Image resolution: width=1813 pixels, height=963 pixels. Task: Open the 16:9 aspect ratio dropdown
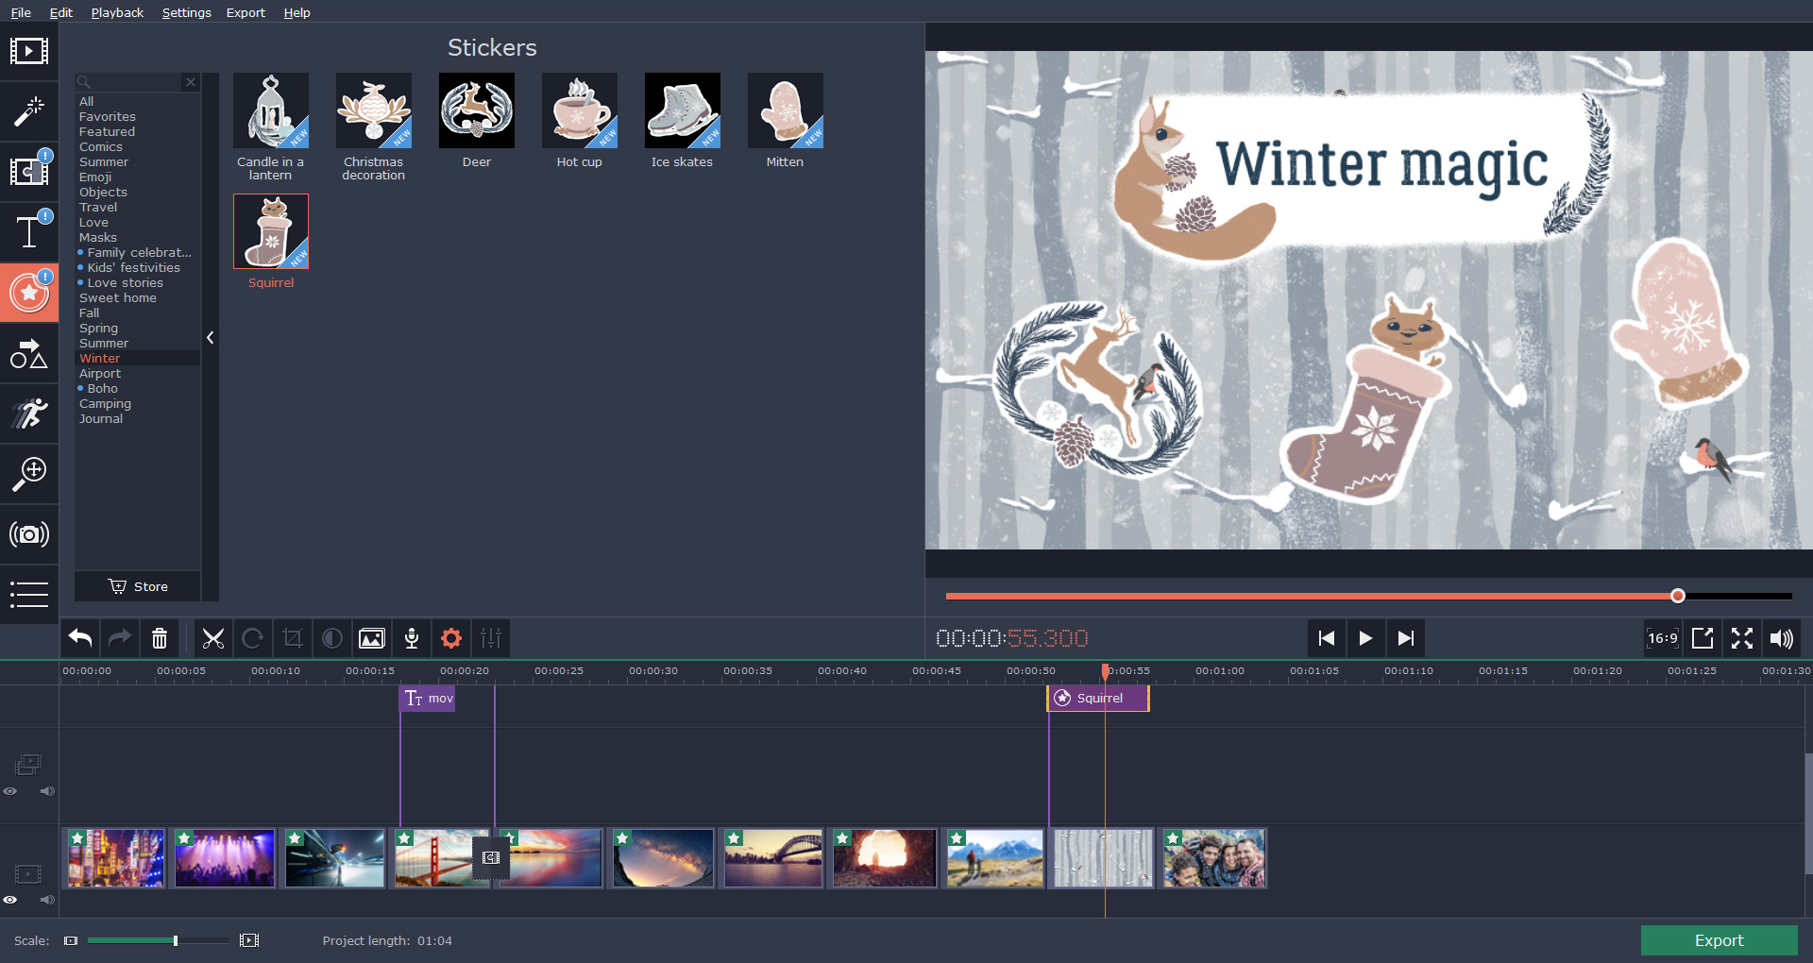point(1662,638)
